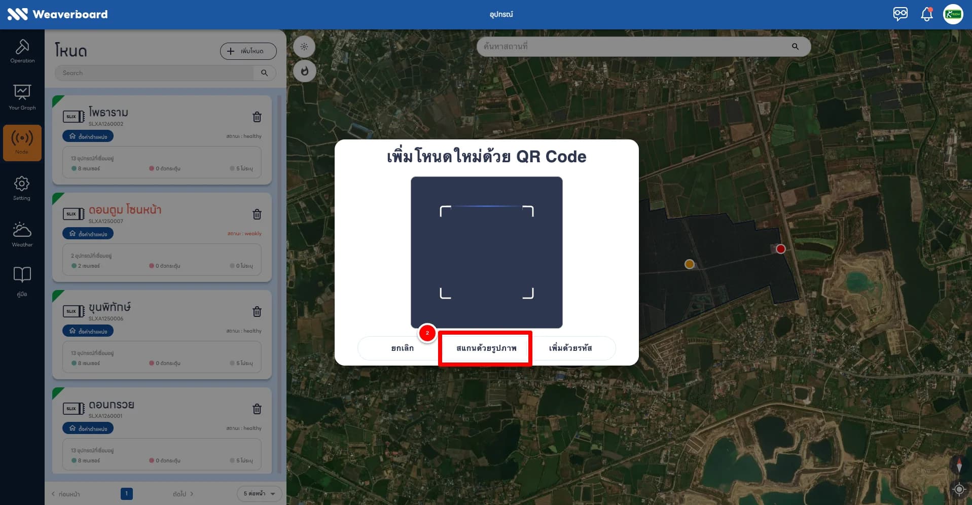972x505 pixels.
Task: Focus the node Search field
Action: tap(155, 73)
